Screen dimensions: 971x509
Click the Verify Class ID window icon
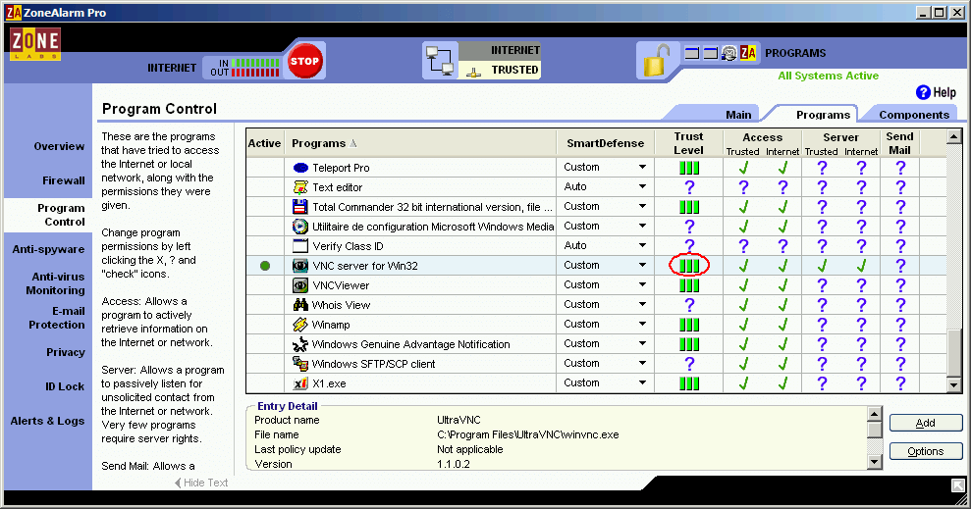tap(300, 246)
